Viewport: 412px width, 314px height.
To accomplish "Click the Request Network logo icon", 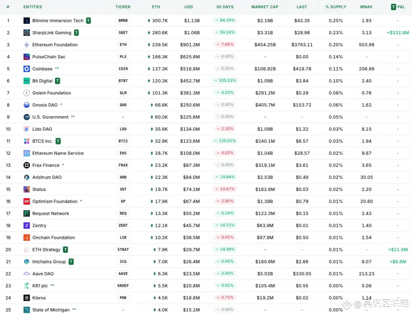I will pyautogui.click(x=27, y=213).
